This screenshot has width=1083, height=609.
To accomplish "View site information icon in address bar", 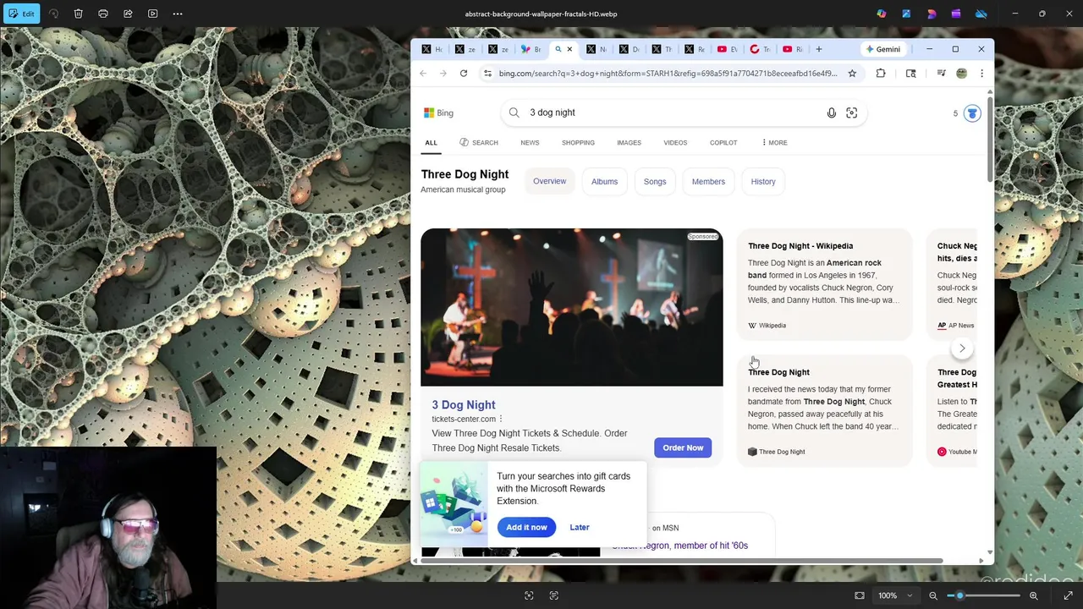I will [x=487, y=74].
